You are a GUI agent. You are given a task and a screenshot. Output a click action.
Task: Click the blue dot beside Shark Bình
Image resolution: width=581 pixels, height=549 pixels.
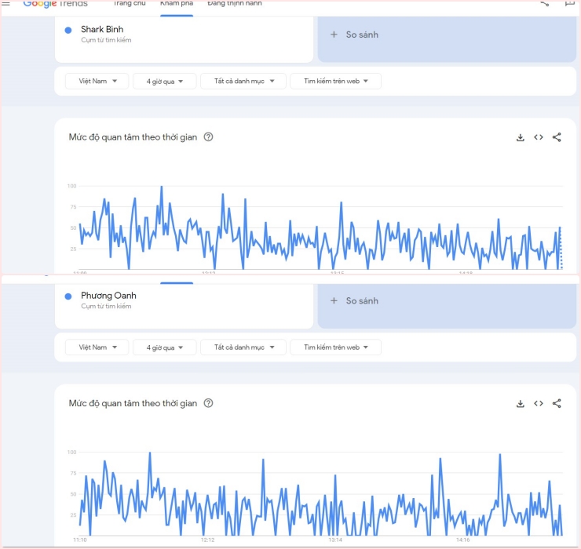click(68, 31)
